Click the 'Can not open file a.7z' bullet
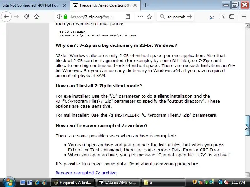The image size is (250, 187). pos(149,155)
